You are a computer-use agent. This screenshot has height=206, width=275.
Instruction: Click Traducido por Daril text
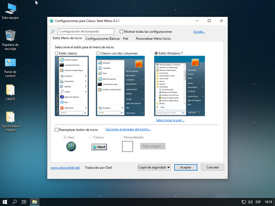pyautogui.click(x=98, y=168)
